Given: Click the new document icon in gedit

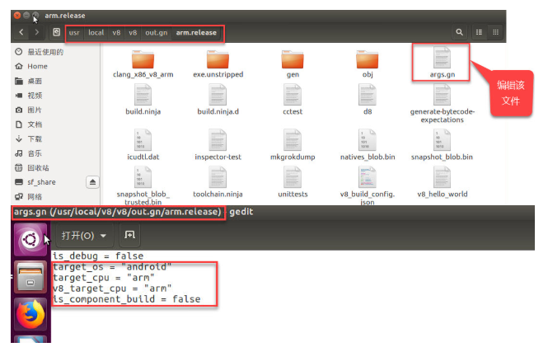Looking at the screenshot, I should (x=129, y=235).
